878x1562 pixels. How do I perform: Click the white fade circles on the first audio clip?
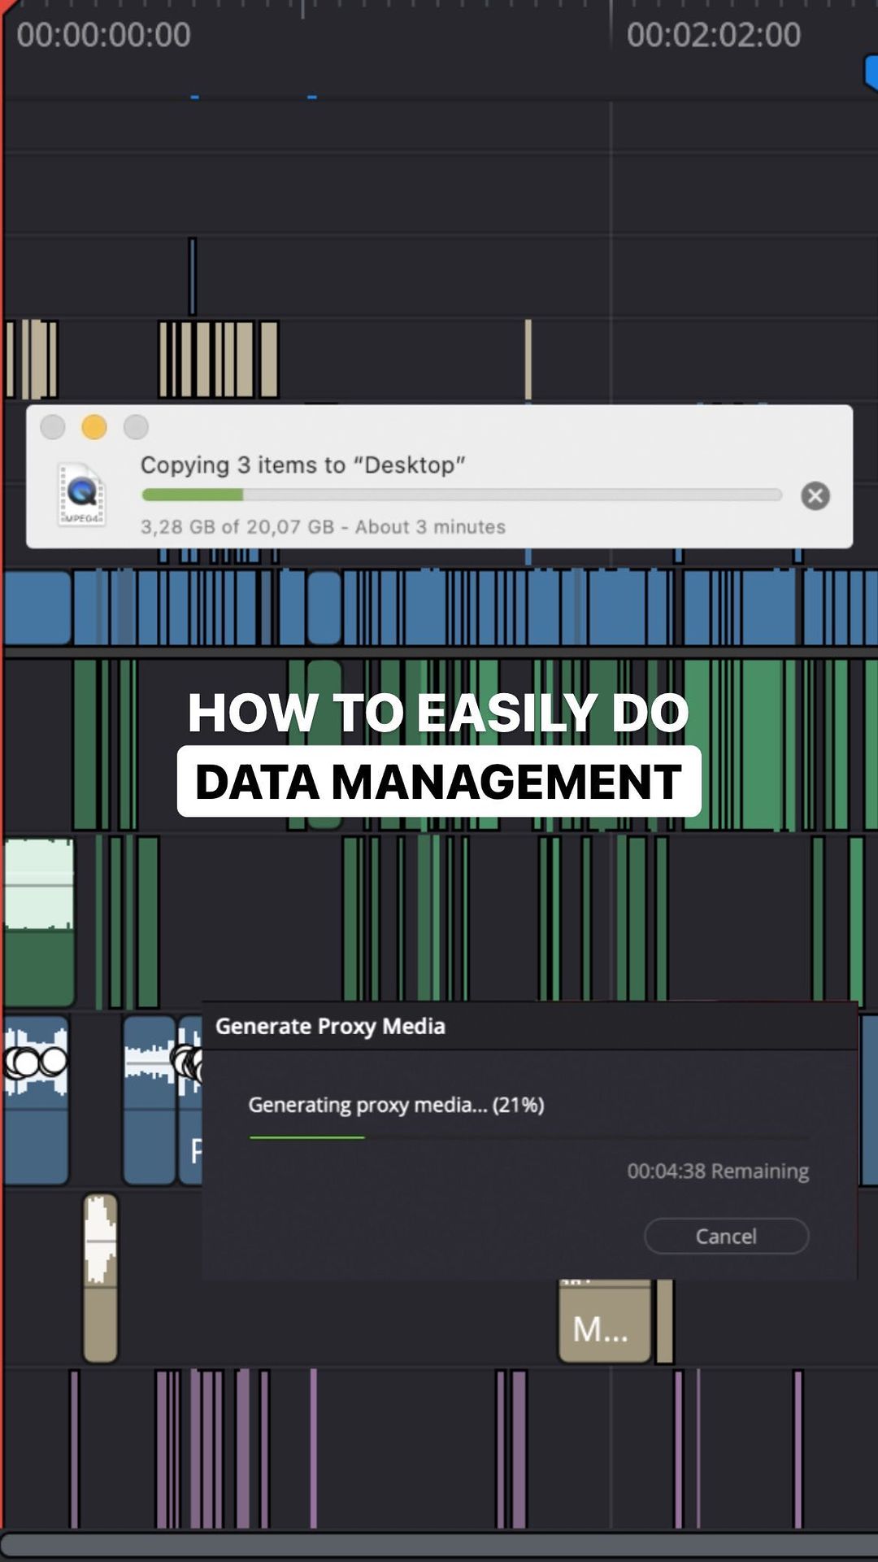point(36,1062)
